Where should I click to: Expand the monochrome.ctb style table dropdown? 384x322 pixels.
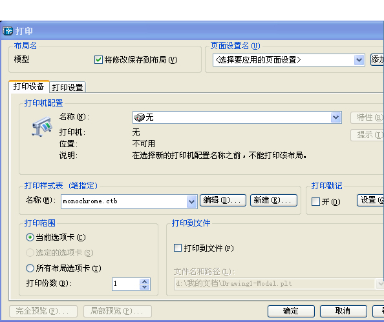[191, 201]
